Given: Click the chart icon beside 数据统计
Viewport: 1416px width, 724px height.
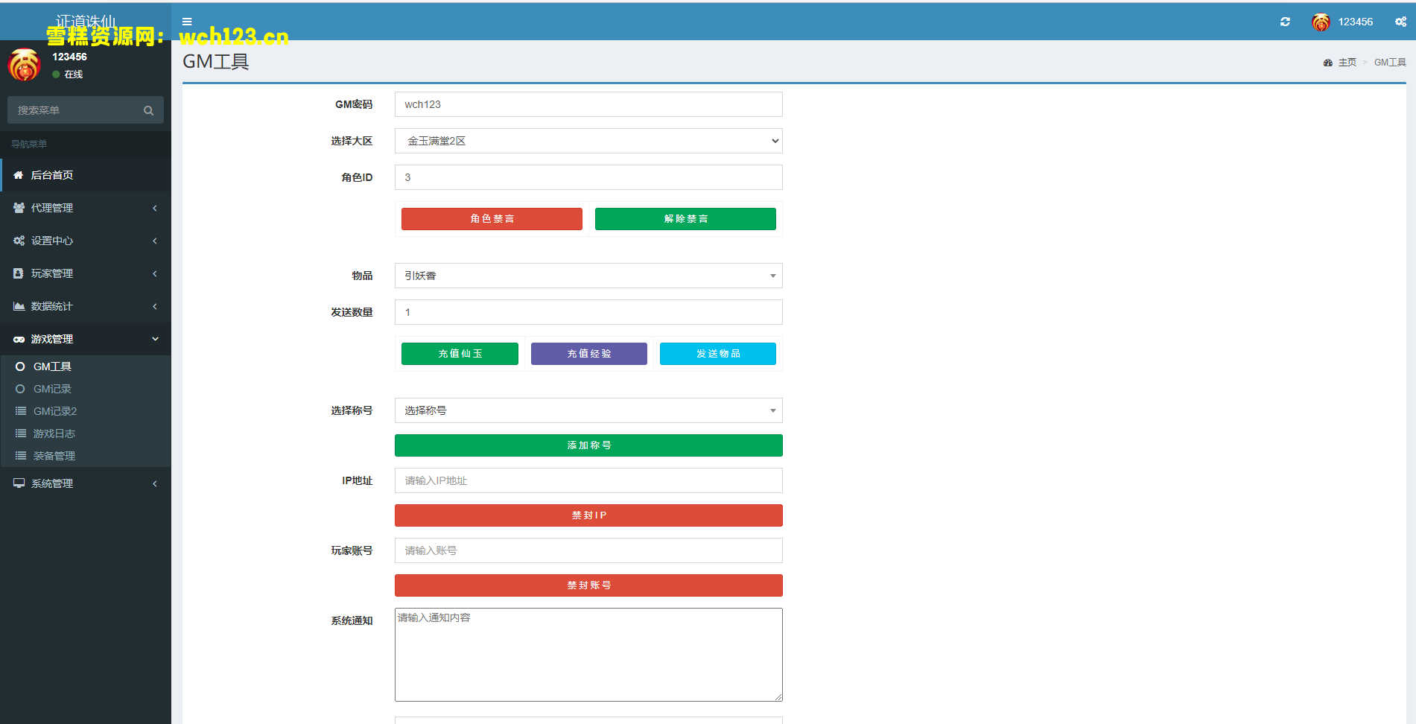Looking at the screenshot, I should 19,306.
